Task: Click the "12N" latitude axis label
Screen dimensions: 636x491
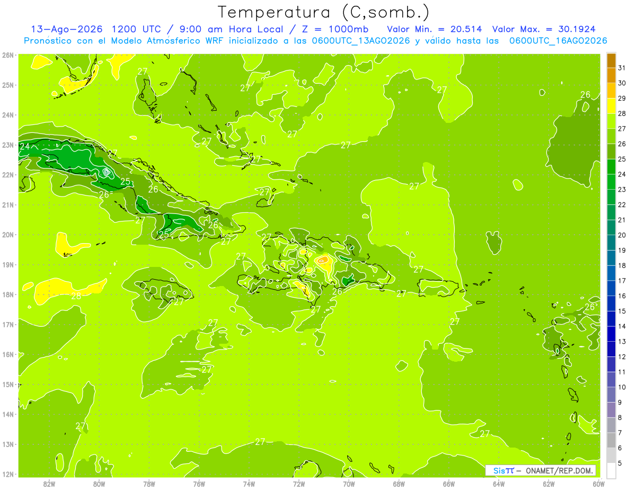Action: (7, 474)
